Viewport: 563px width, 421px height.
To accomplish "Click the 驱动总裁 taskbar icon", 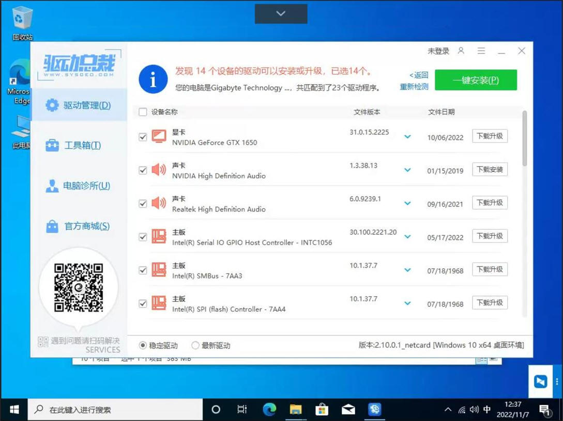I will click(x=374, y=410).
